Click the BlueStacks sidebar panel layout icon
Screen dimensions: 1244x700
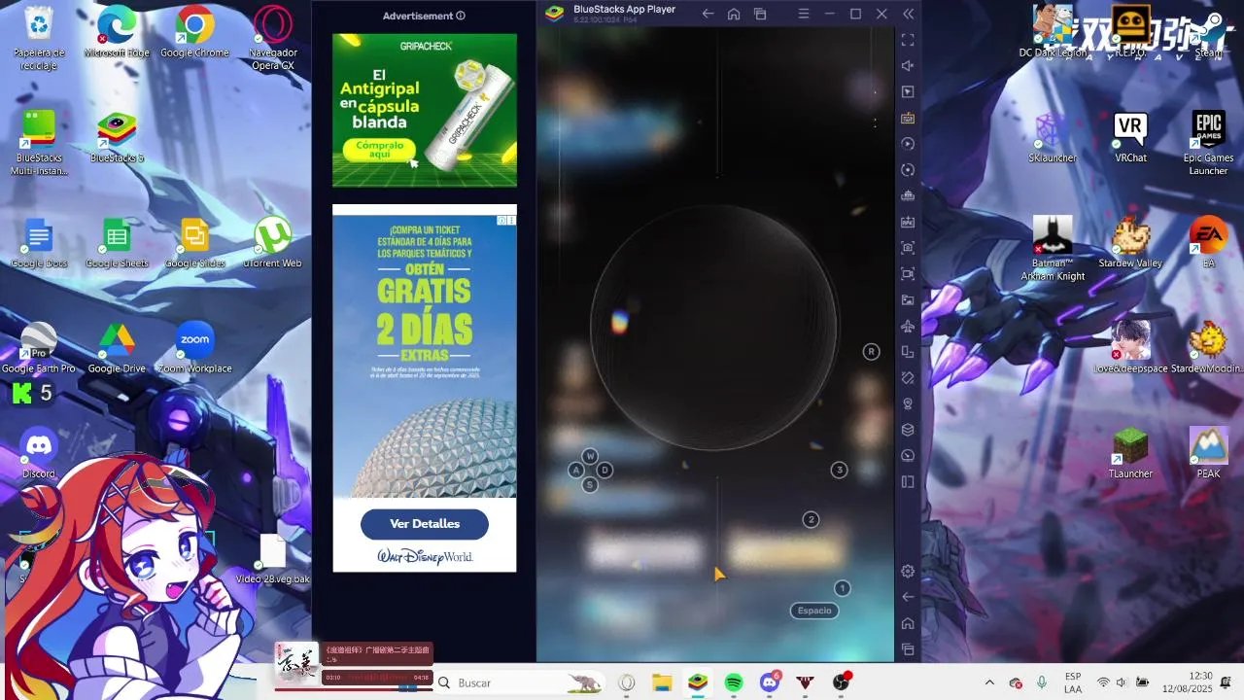[x=908, y=481]
